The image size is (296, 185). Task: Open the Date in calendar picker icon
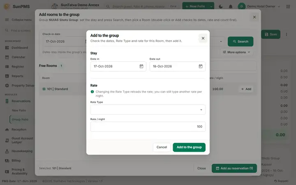click(141, 66)
